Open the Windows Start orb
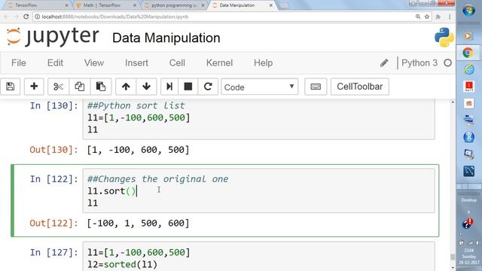The height and width of the screenshot is (271, 482). (x=468, y=10)
